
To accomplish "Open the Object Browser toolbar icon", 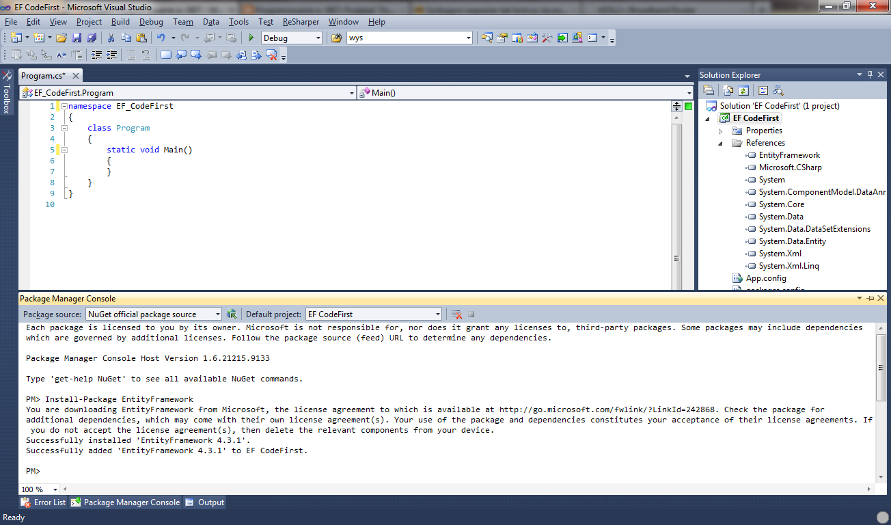I will pyautogui.click(x=532, y=38).
